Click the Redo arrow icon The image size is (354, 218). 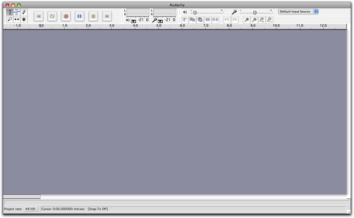click(234, 20)
